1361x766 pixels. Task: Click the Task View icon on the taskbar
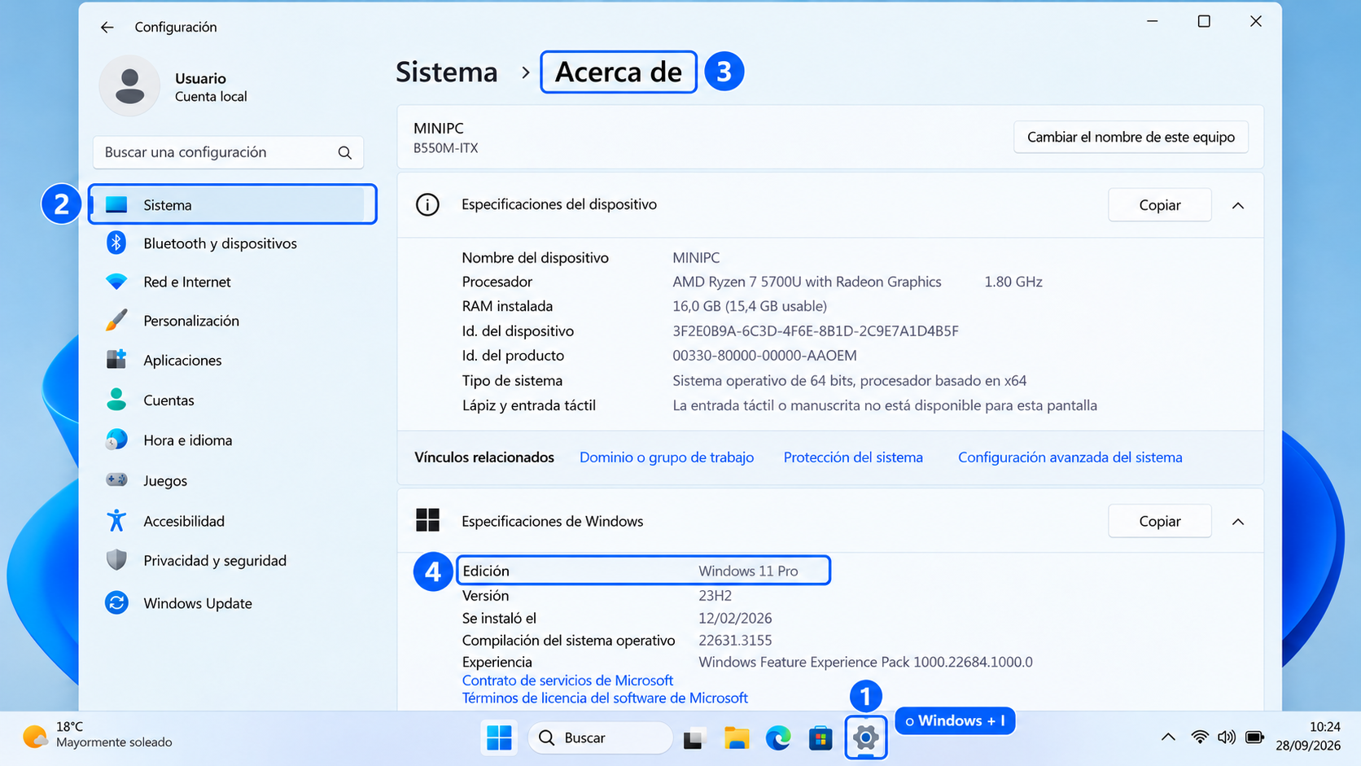pyautogui.click(x=694, y=738)
